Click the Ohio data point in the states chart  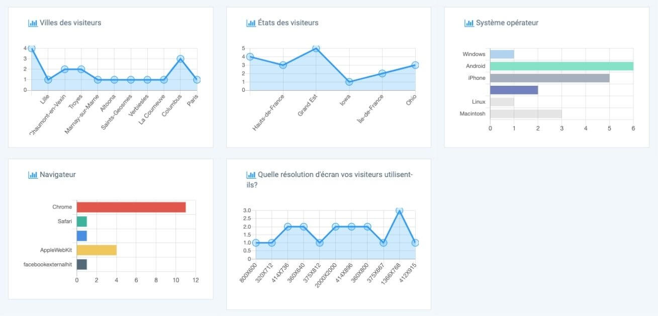point(415,65)
